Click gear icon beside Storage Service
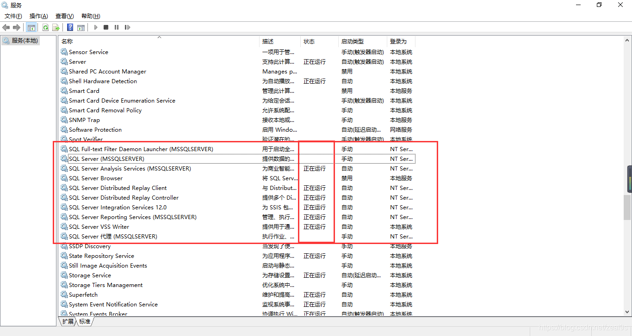632x336 pixels. click(64, 275)
